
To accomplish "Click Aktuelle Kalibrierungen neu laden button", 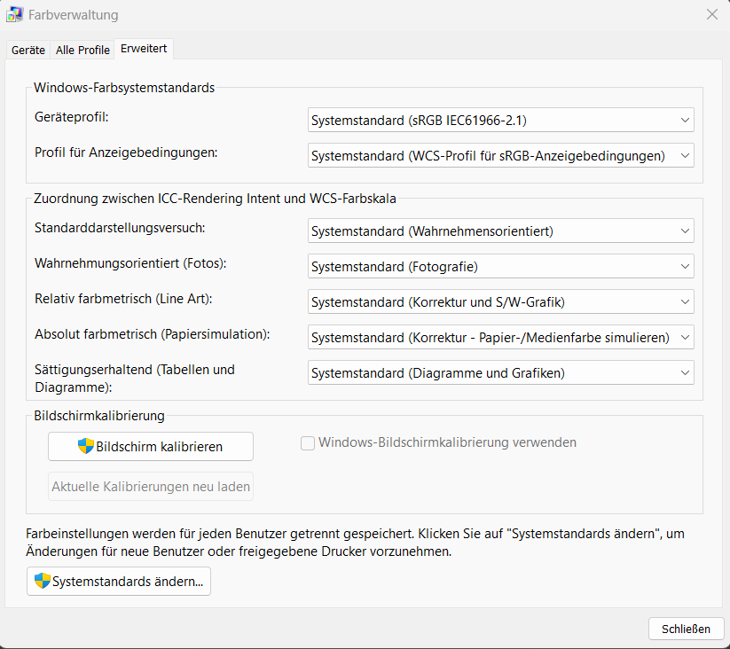I will pyautogui.click(x=151, y=487).
